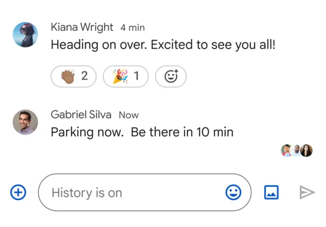This screenshot has height=227, width=326.
Task: Open emoji picker in message field
Action: coord(233,192)
